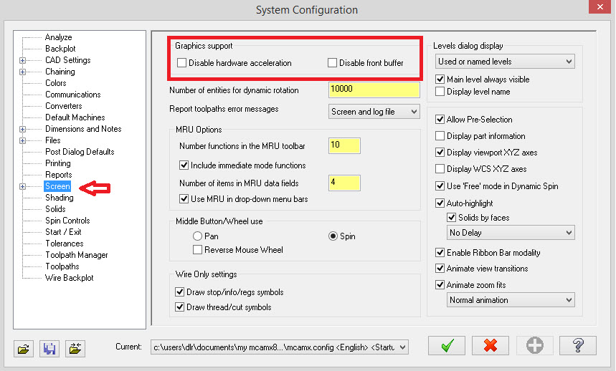Expand the CAD Settings tree node
This screenshot has width=616, height=371.
click(x=23, y=60)
